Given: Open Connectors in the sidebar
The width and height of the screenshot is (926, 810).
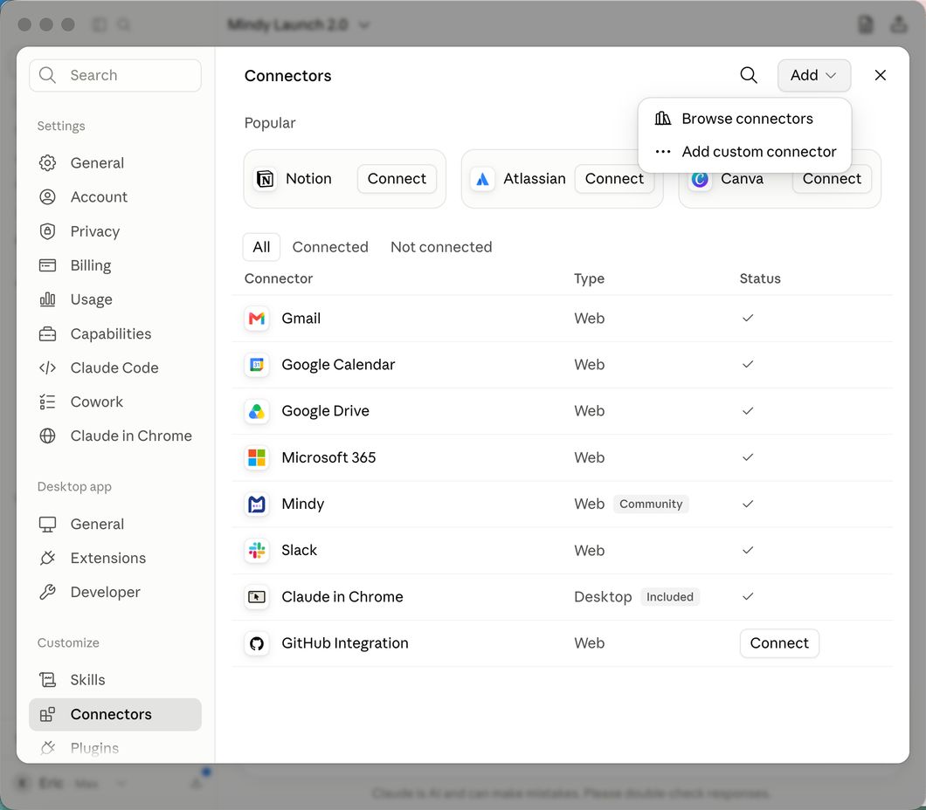Looking at the screenshot, I should point(115,715).
